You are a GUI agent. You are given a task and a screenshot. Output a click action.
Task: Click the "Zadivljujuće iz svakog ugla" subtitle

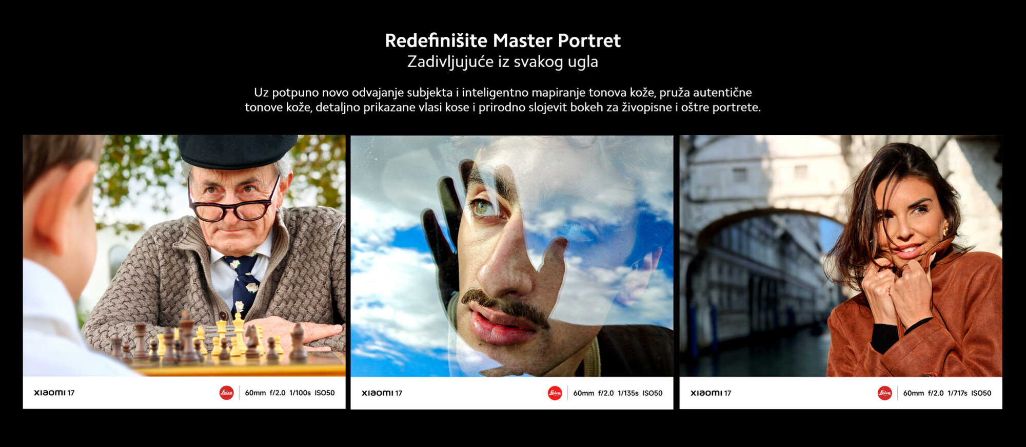503,62
